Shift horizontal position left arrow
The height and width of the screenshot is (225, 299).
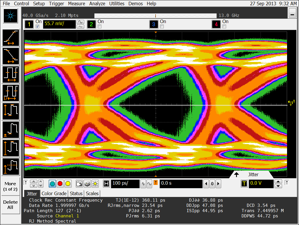coord(206,184)
